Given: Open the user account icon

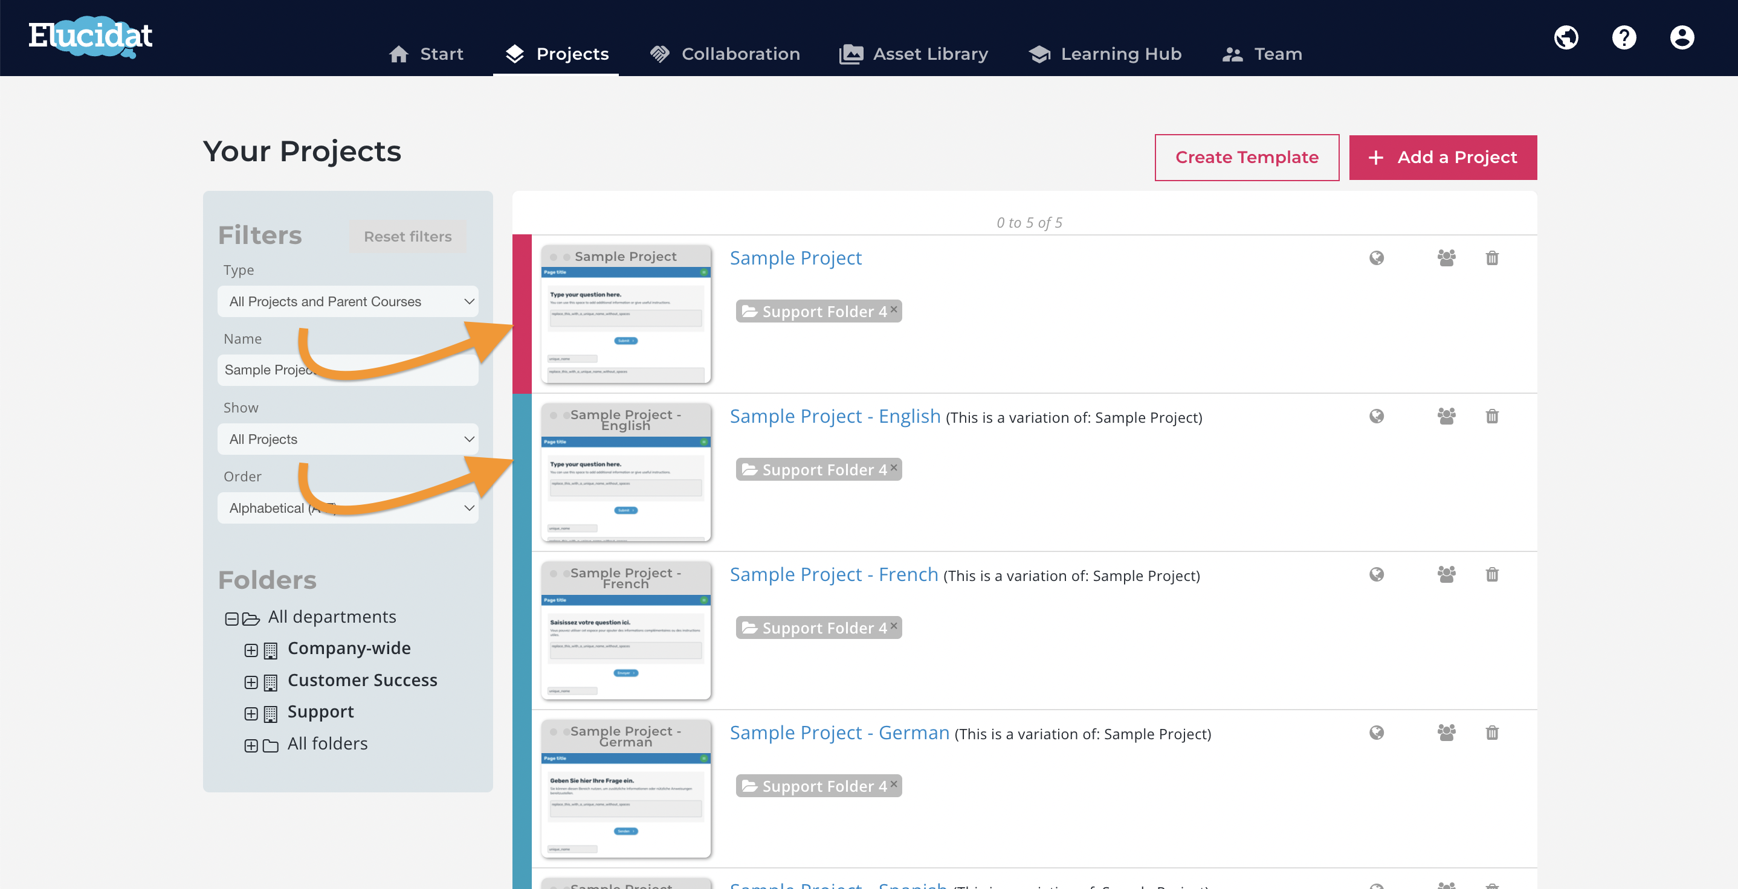Looking at the screenshot, I should pyautogui.click(x=1682, y=38).
